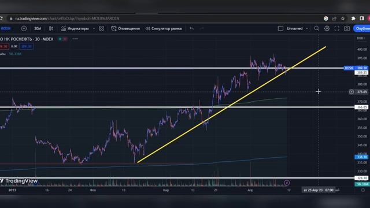The height and width of the screenshot is (208, 370).
Task: Click the browser translate page icon
Action: [326, 18]
